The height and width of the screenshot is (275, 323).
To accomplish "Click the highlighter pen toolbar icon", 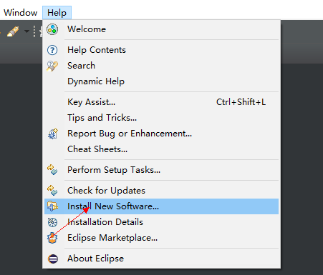I will pos(13,31).
